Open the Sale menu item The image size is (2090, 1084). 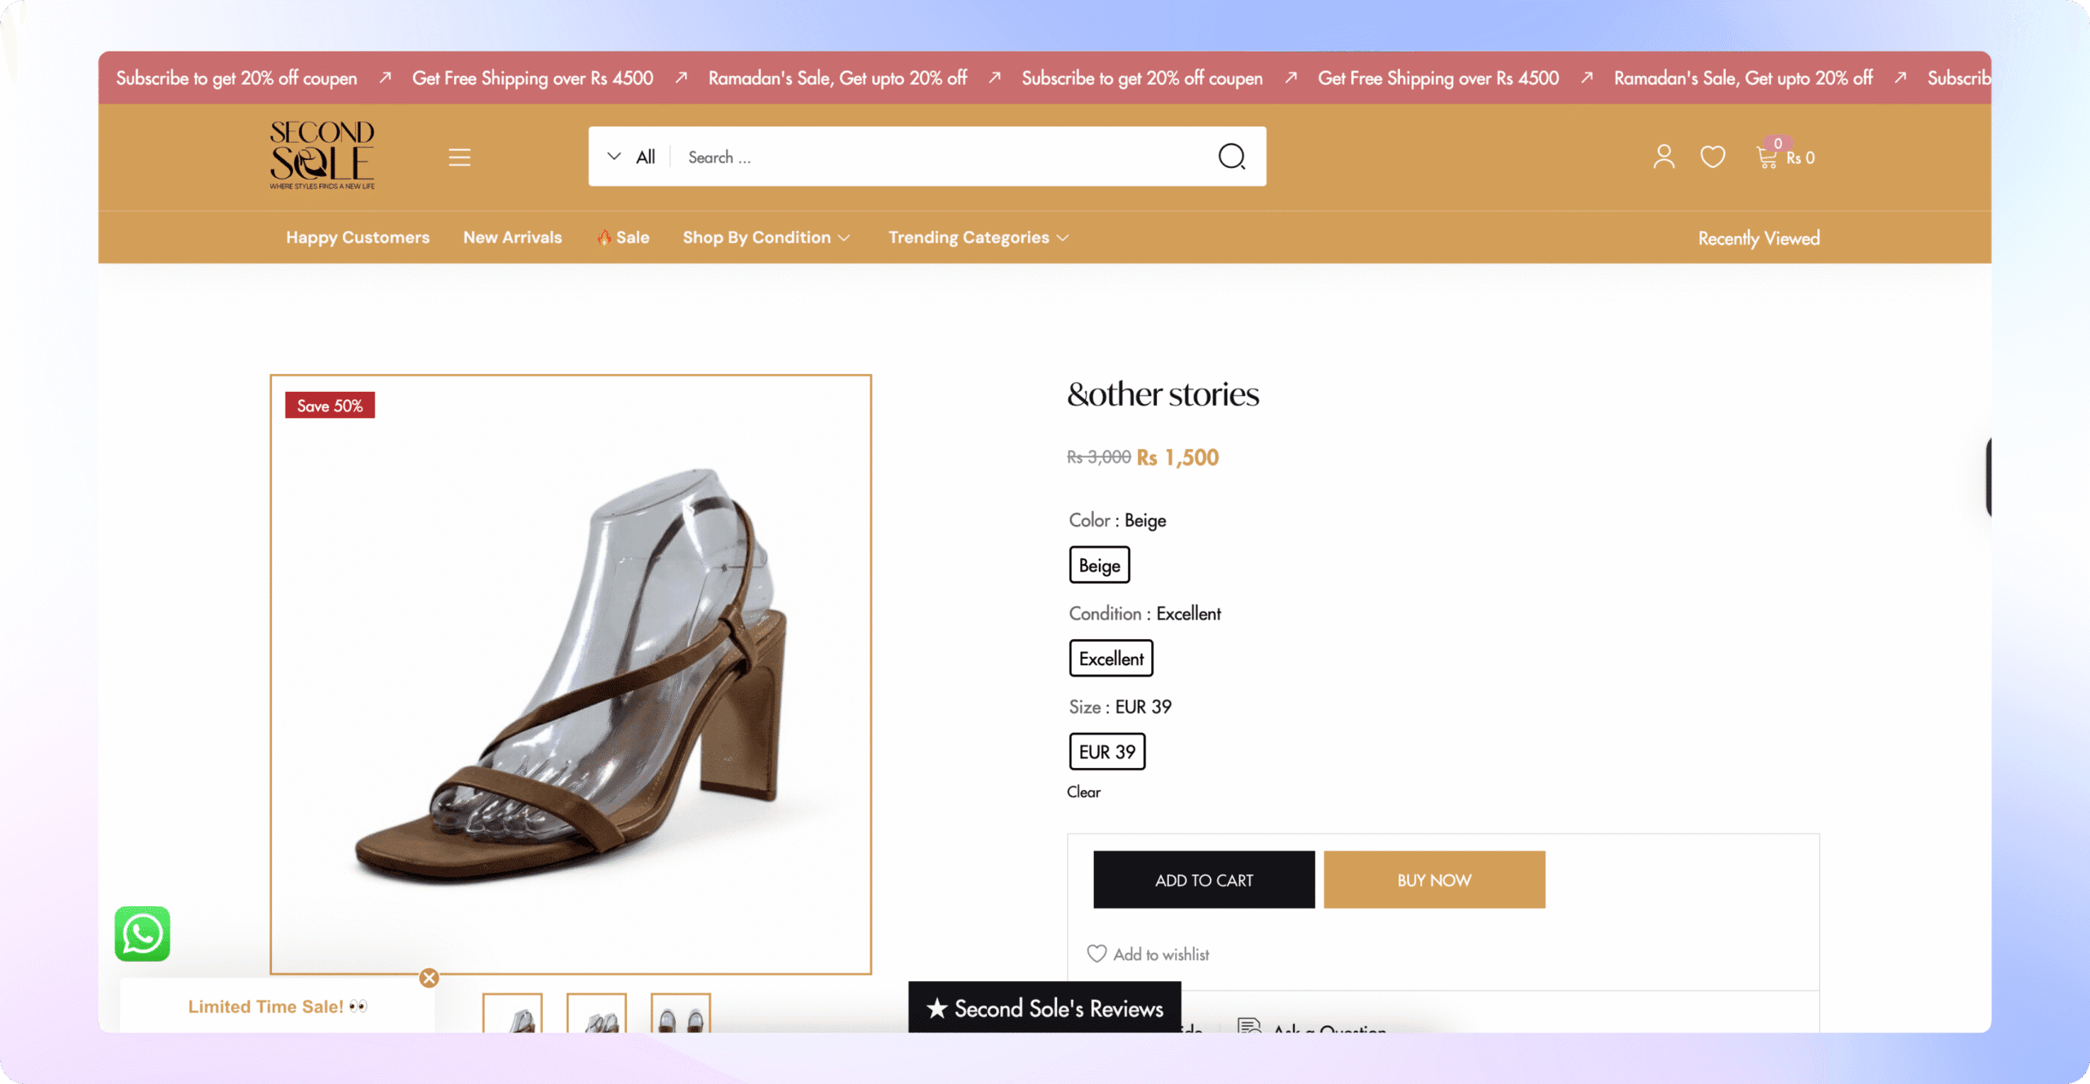[623, 238]
